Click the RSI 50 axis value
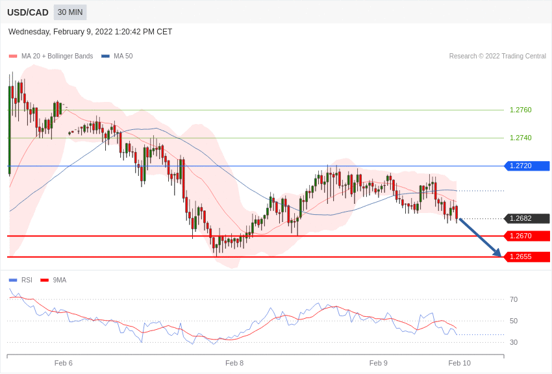 pyautogui.click(x=514, y=321)
